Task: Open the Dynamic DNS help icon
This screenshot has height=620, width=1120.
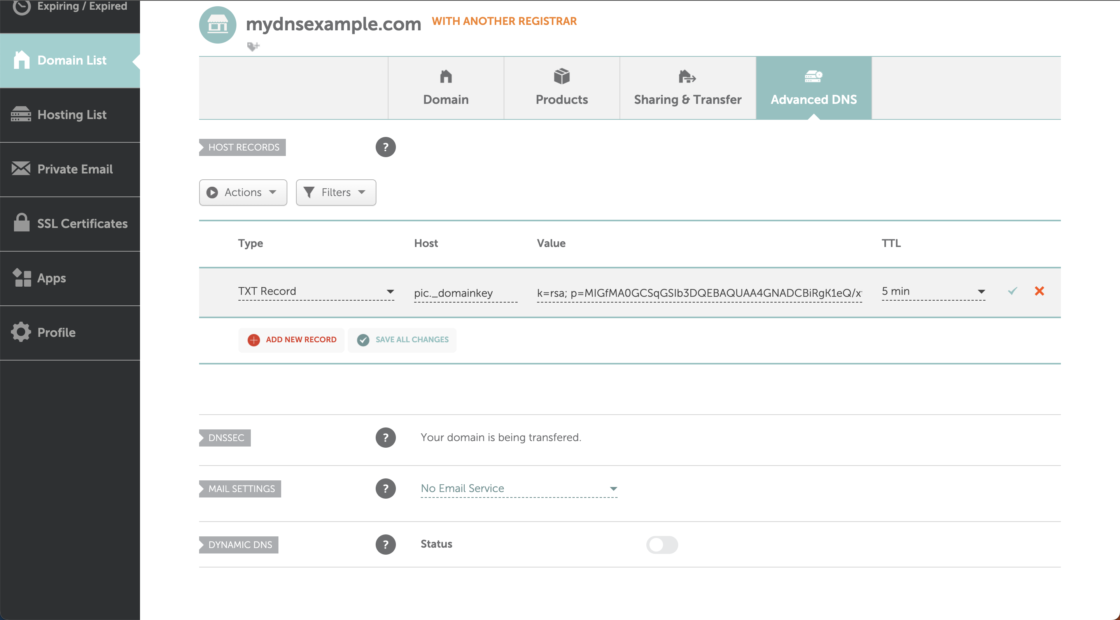Action: point(386,545)
